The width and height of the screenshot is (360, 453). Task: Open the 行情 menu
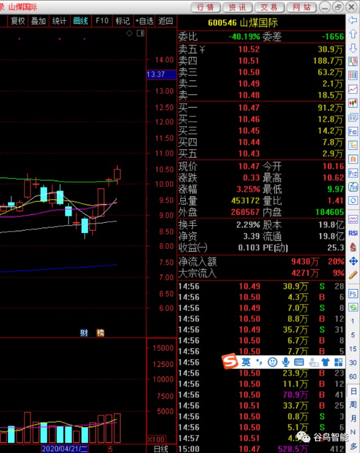click(x=205, y=7)
